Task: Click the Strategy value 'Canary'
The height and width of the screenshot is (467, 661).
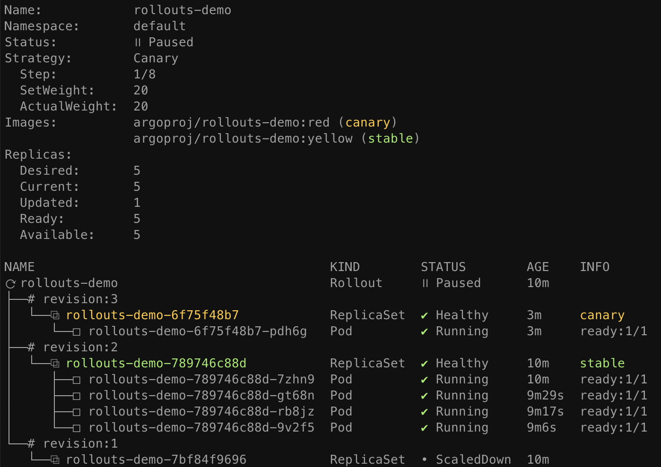Action: [x=156, y=59]
